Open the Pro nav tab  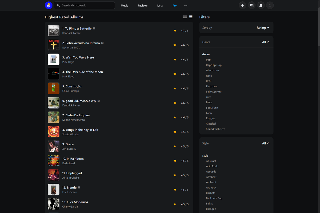[174, 6]
